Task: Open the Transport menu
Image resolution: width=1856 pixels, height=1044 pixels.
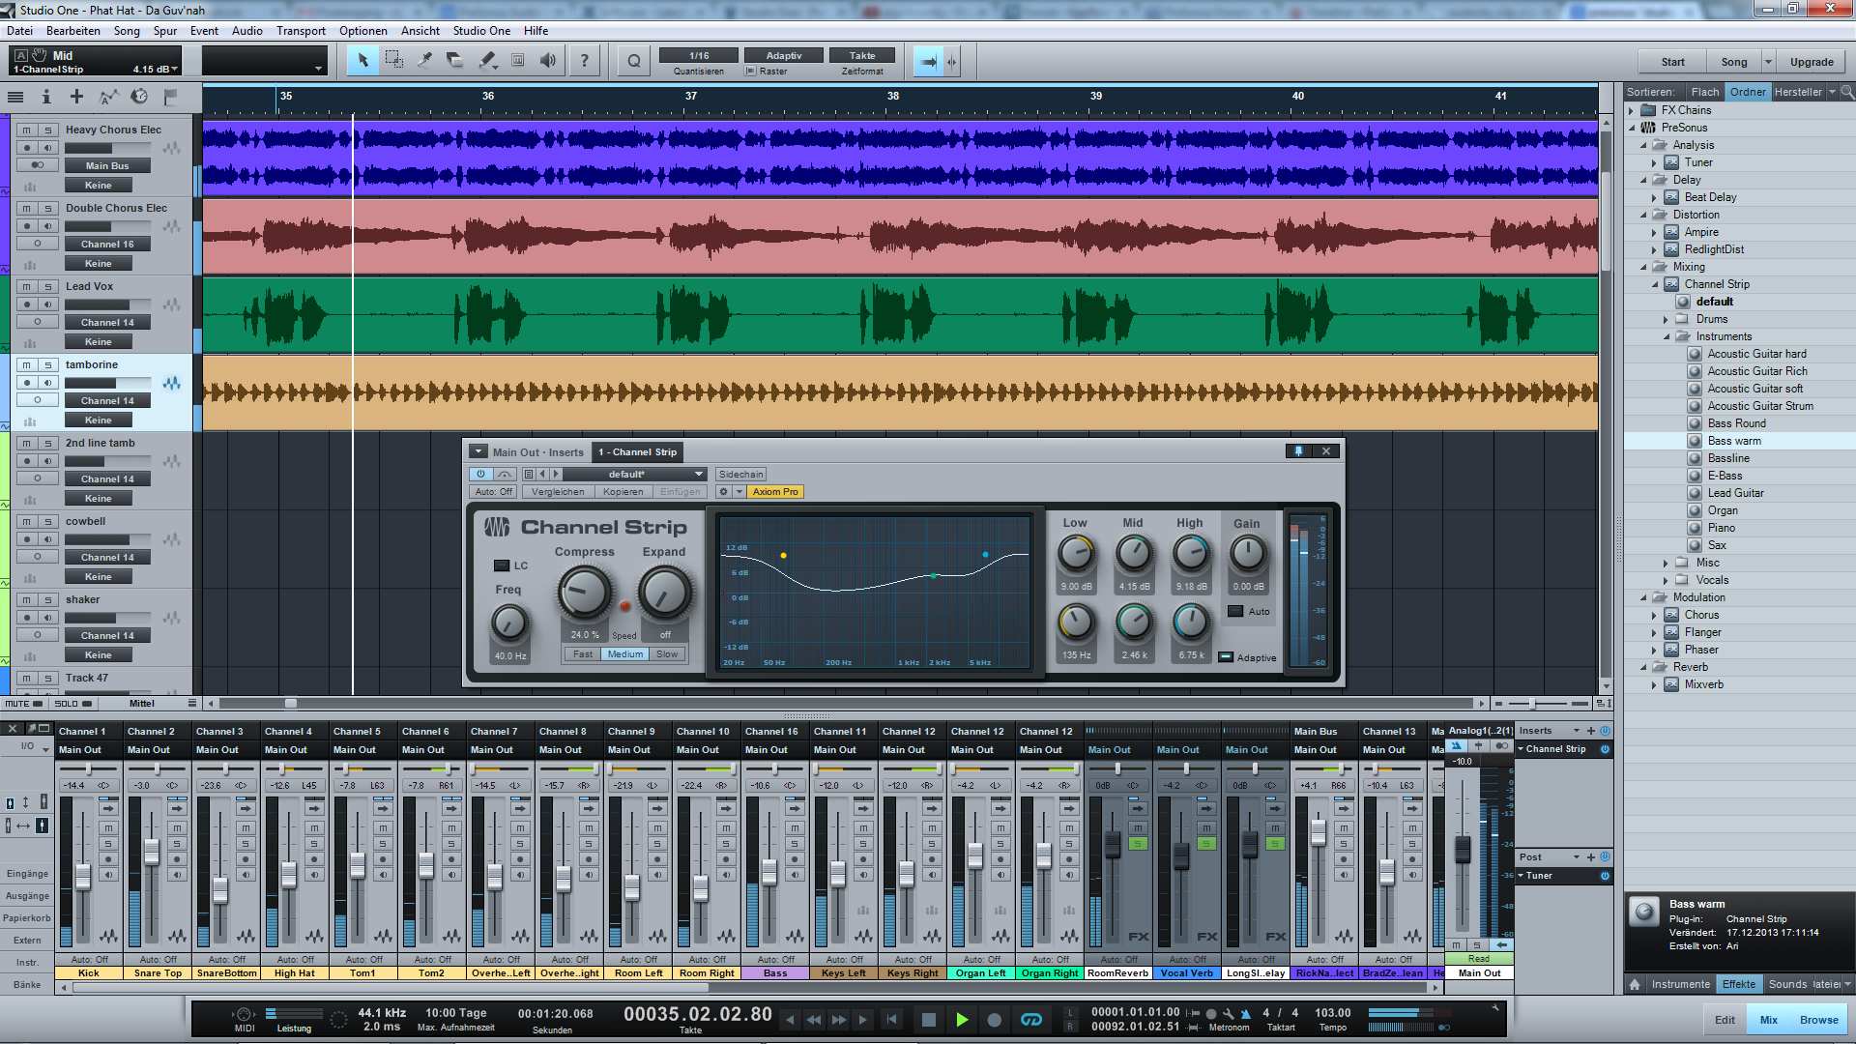Action: 301,31
